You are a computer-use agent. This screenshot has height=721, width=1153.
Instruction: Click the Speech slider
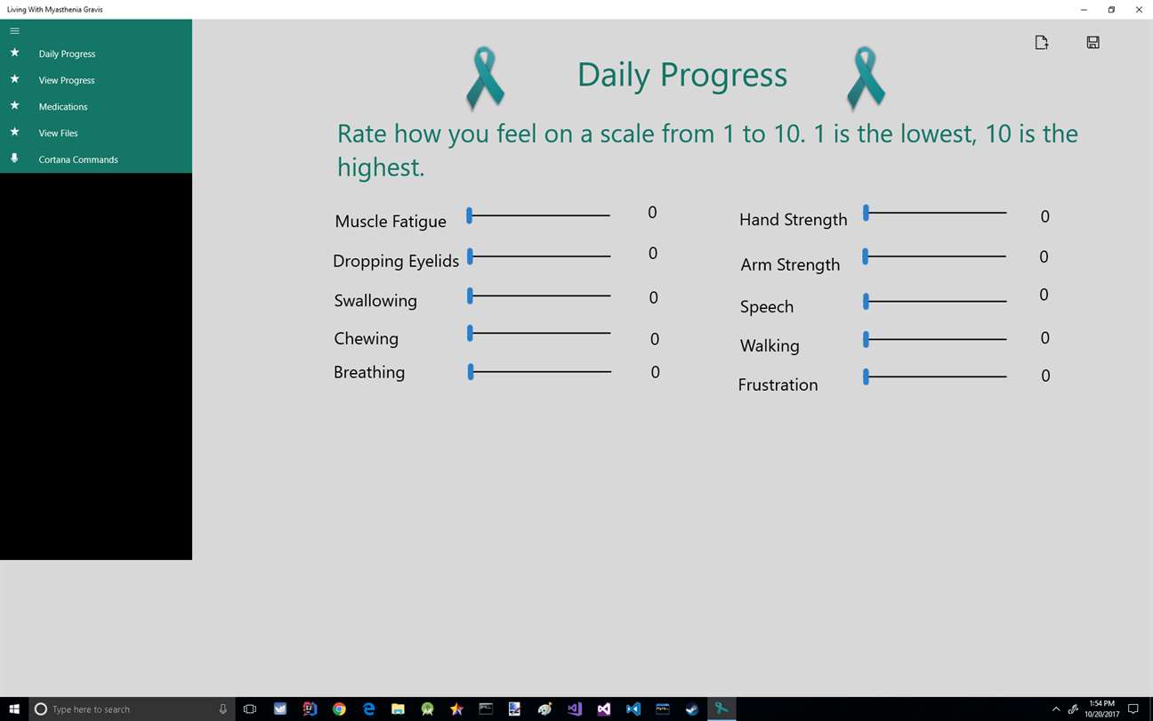(934, 302)
